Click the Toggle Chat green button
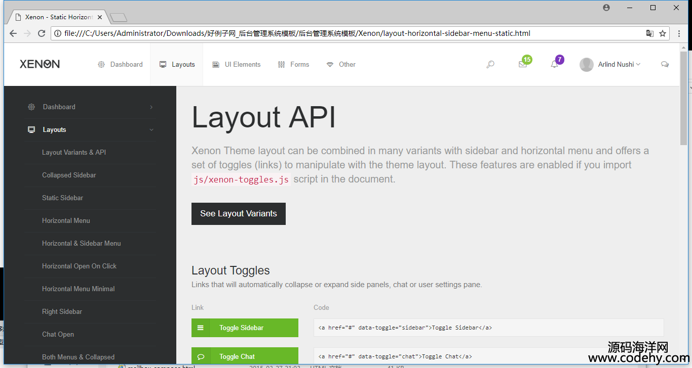The width and height of the screenshot is (692, 368). (x=245, y=357)
